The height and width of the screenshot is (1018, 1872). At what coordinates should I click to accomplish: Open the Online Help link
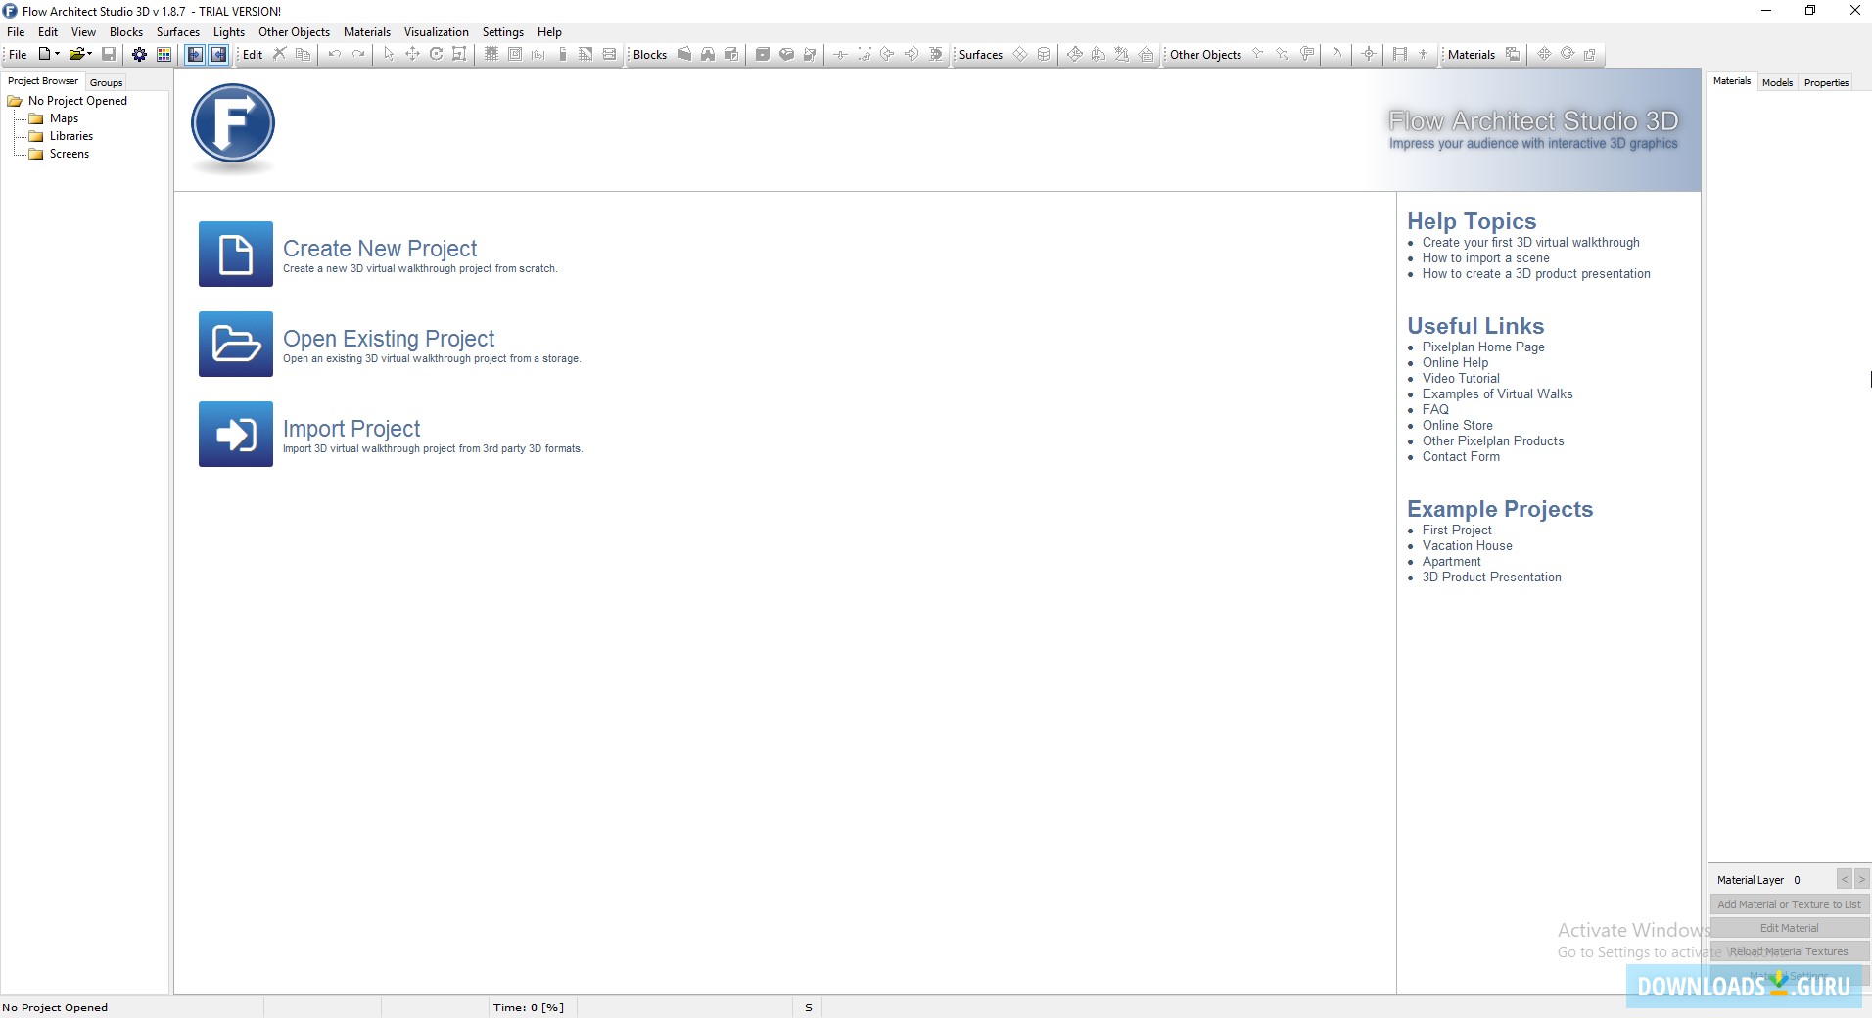click(x=1455, y=362)
